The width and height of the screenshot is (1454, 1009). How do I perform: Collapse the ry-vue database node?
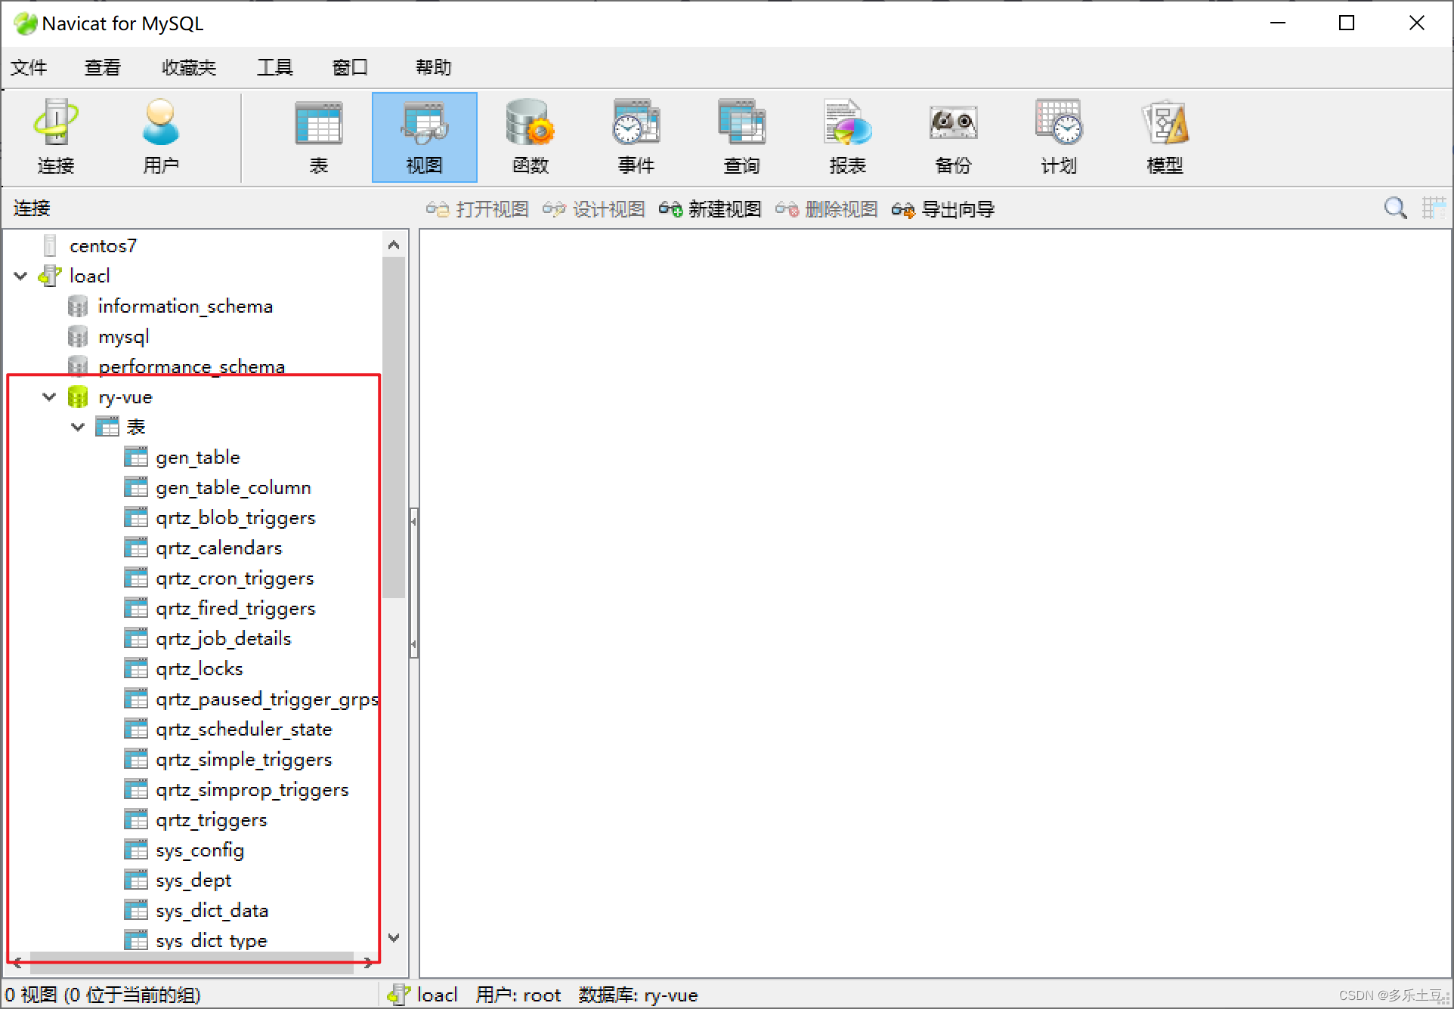click(49, 397)
